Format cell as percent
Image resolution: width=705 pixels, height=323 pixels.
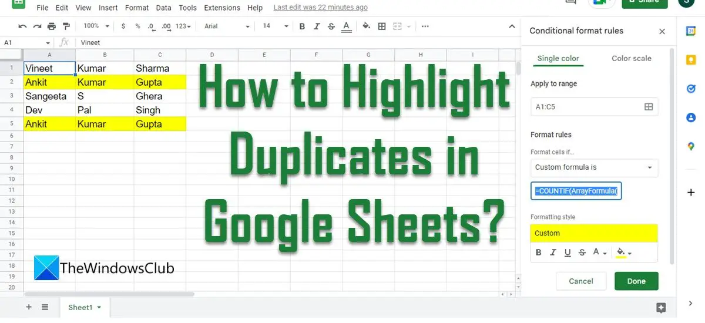137,26
